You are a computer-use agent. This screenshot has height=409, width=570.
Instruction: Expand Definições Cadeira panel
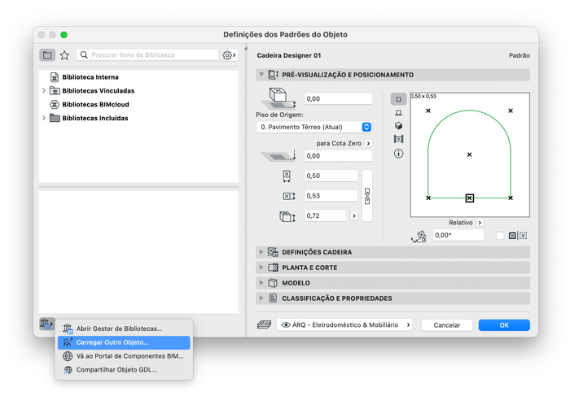click(x=261, y=252)
